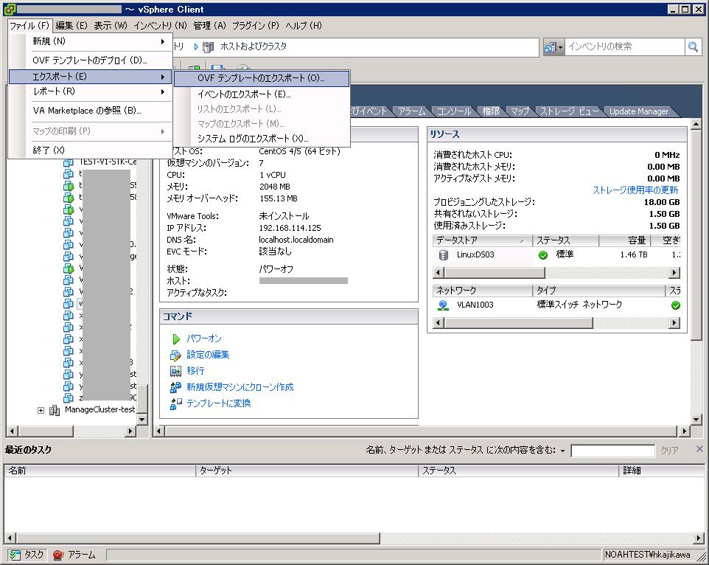This screenshot has height=565, width=709.
Task: Focus the インベントリの検索 search field
Action: 625,46
